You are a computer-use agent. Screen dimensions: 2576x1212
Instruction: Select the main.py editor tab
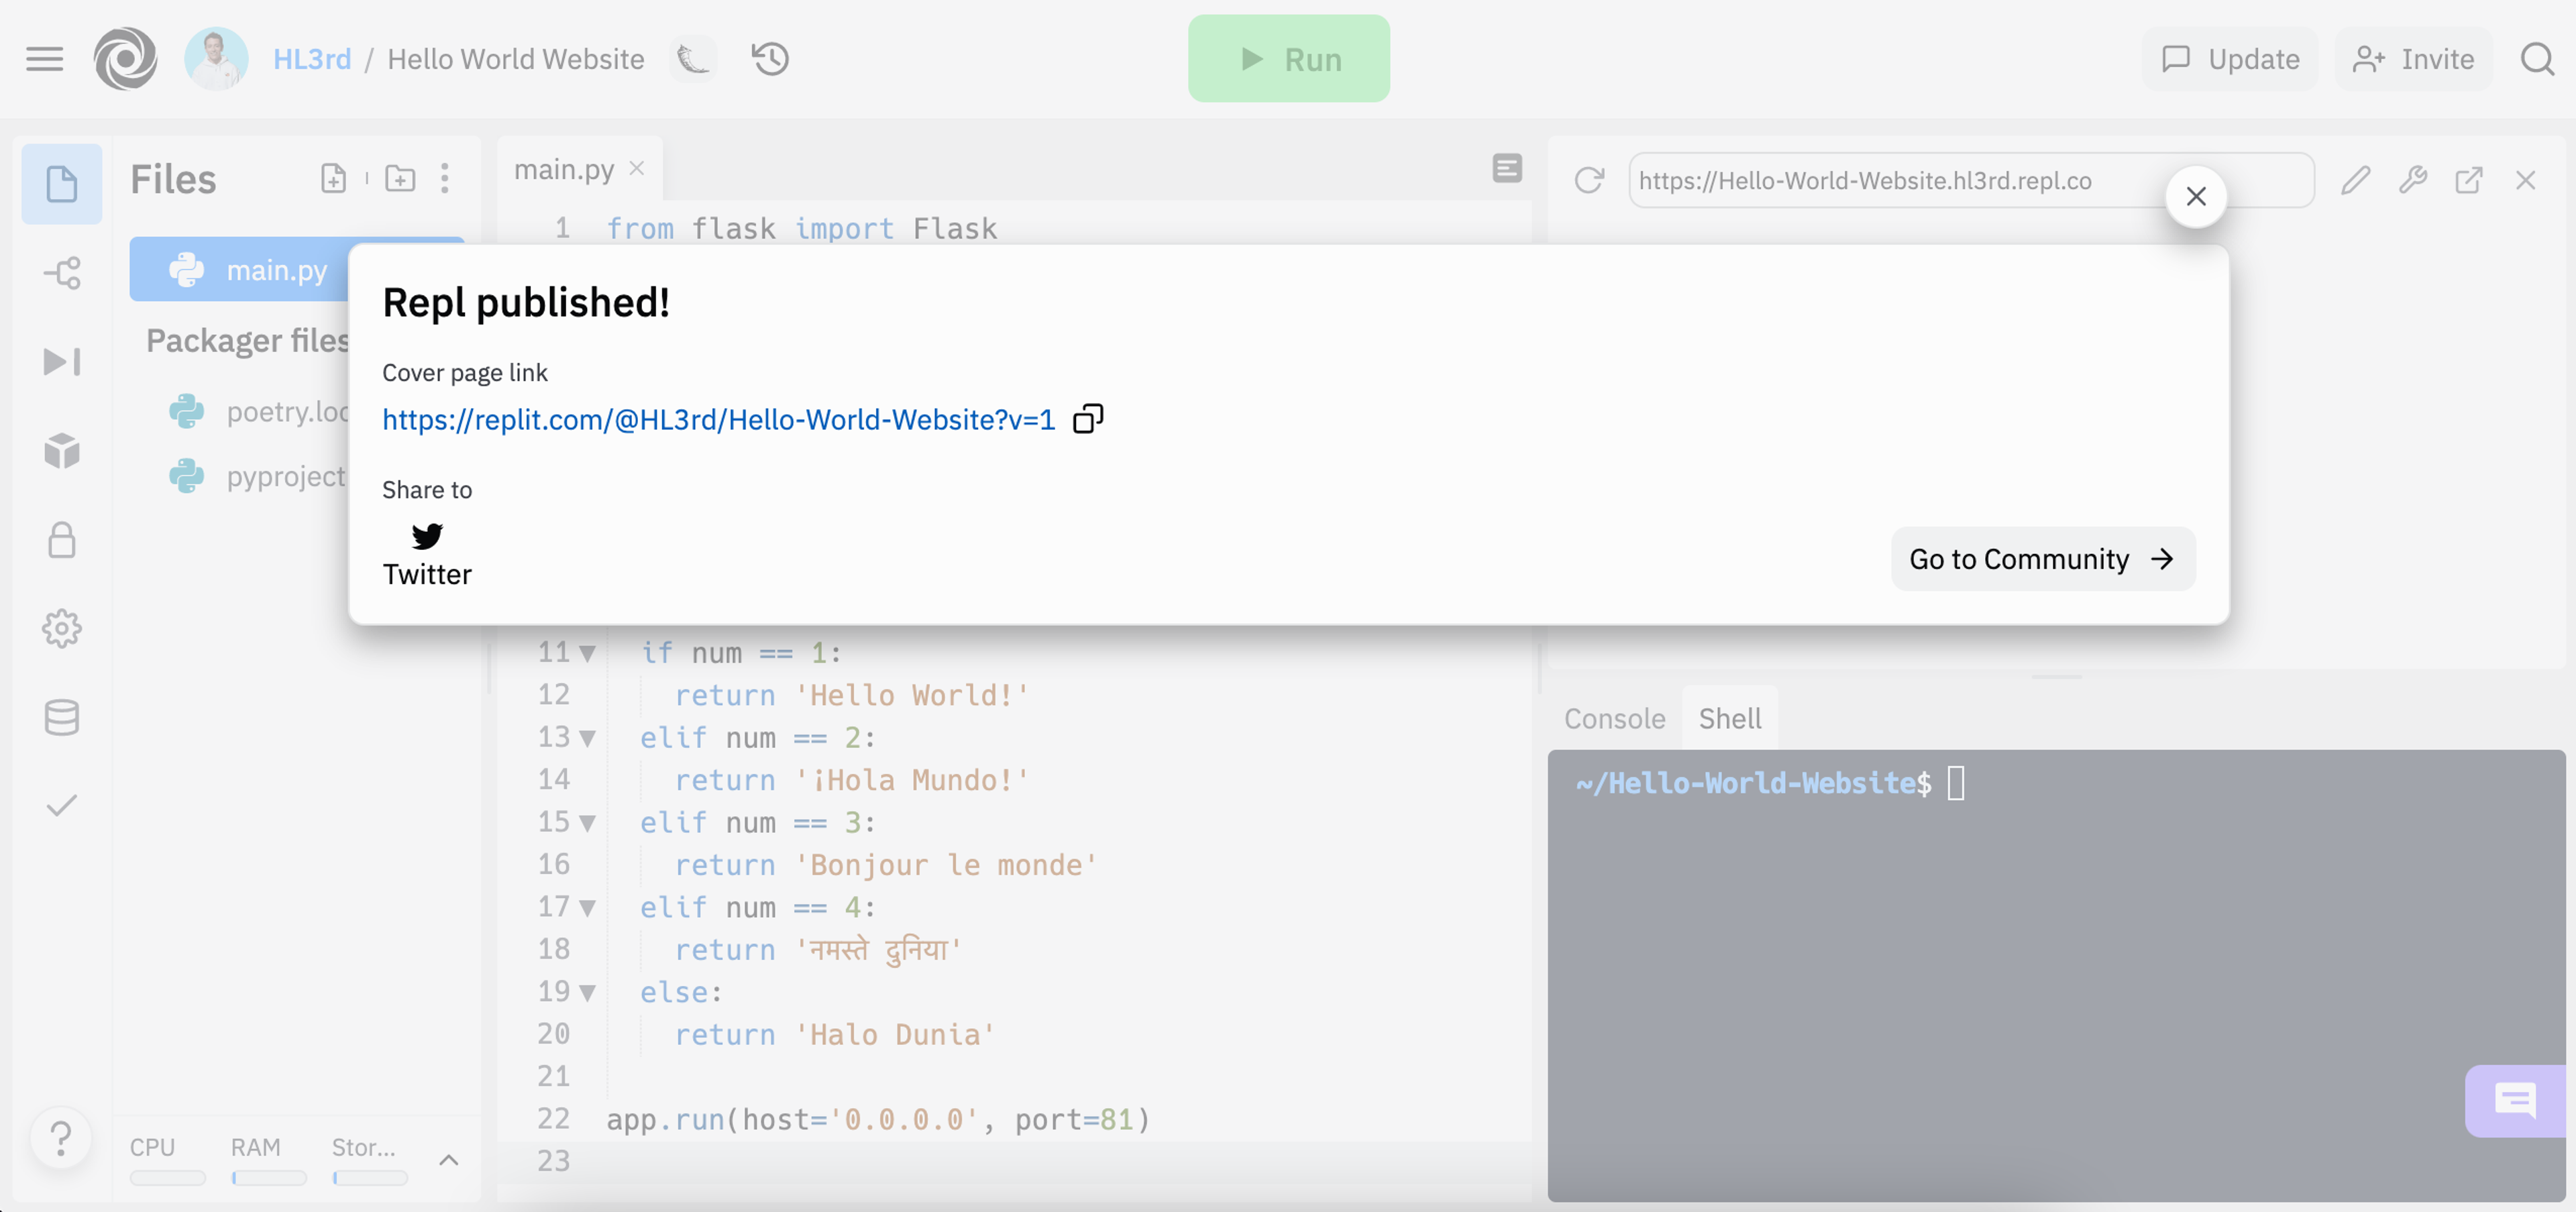[x=564, y=170]
